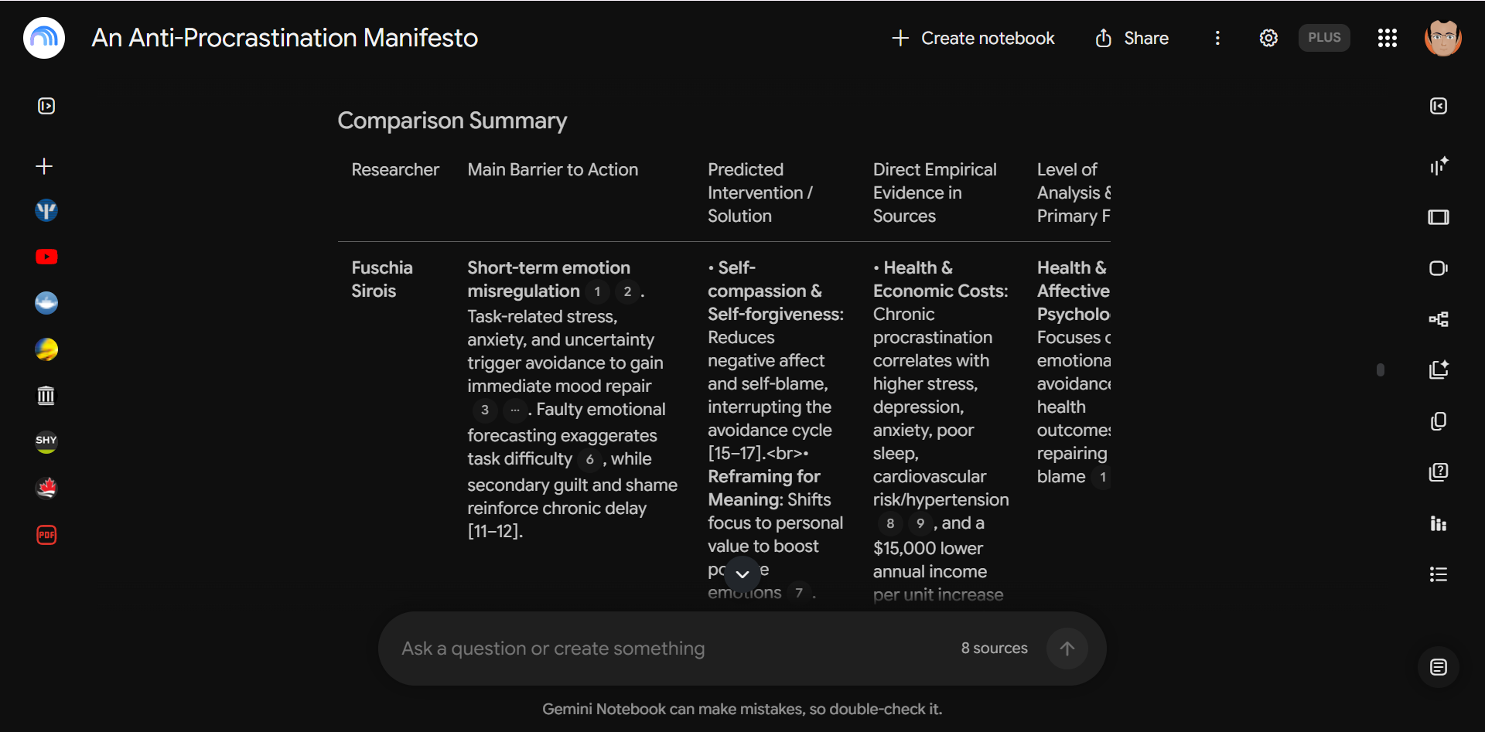The width and height of the screenshot is (1485, 732).
Task: Open the YouTube source in the sidebar
Action: (x=46, y=257)
